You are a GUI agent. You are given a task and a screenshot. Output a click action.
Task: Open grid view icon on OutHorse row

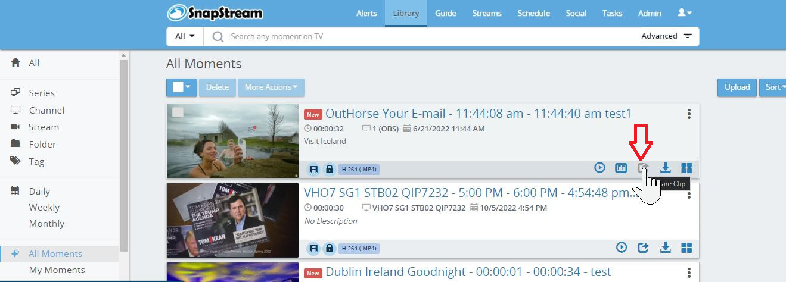(x=686, y=168)
